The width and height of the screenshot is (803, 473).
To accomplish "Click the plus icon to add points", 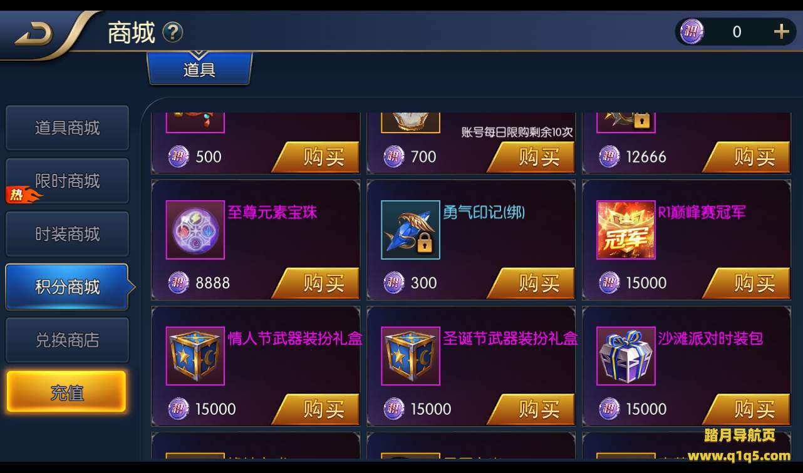I will tap(781, 31).
